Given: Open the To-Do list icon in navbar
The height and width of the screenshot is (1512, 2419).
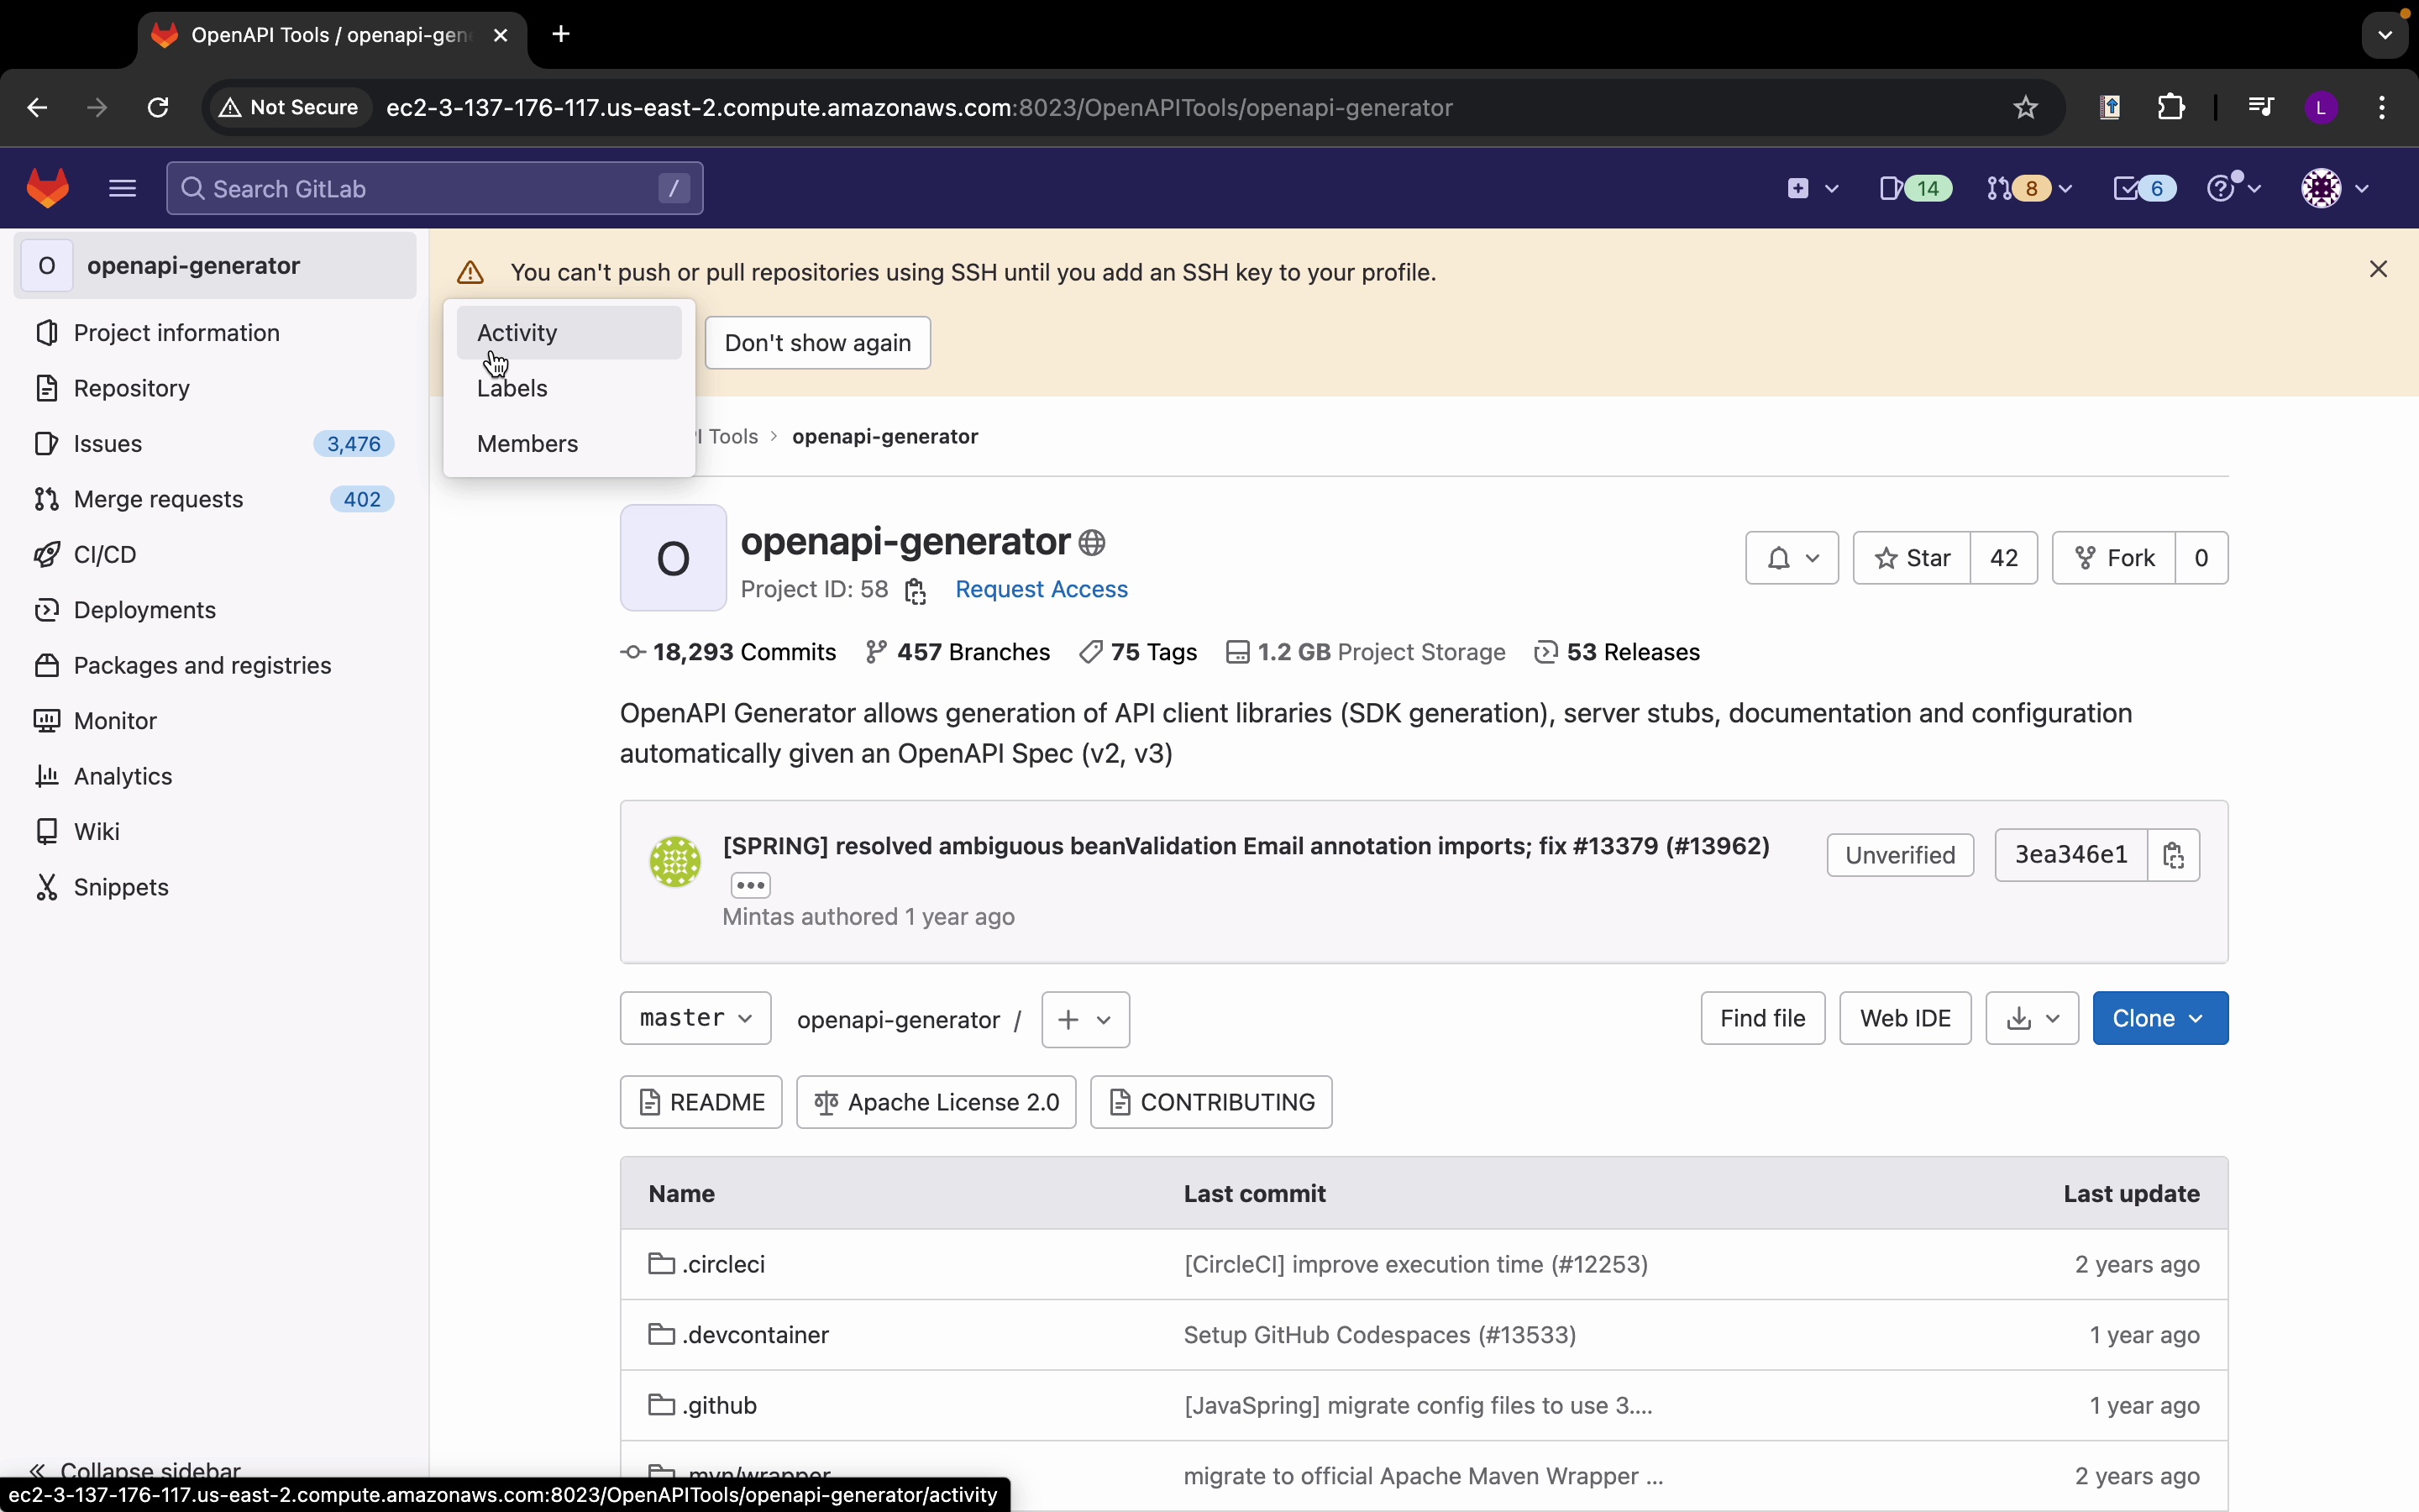Looking at the screenshot, I should (x=2144, y=188).
